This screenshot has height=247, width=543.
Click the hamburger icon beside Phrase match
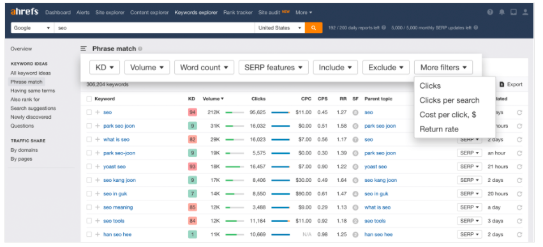click(84, 49)
